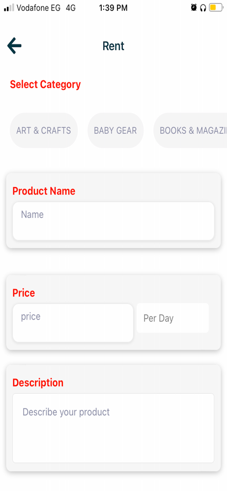227x491 pixels.
Task: Tap the Vodafone EG carrier text
Action: [38, 8]
